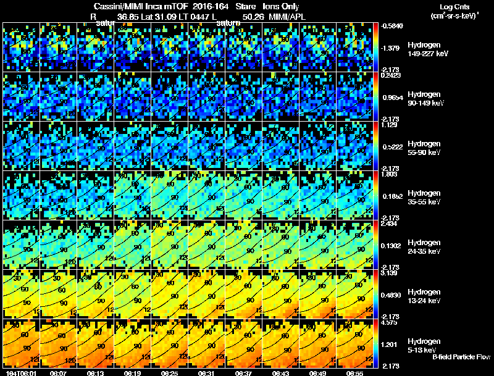Click the 'Hydrogen 13-24 keV' row label
494x376 pixels.
[424, 296]
